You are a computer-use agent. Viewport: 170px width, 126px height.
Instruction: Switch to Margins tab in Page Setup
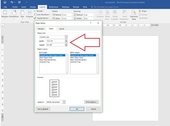point(41,29)
